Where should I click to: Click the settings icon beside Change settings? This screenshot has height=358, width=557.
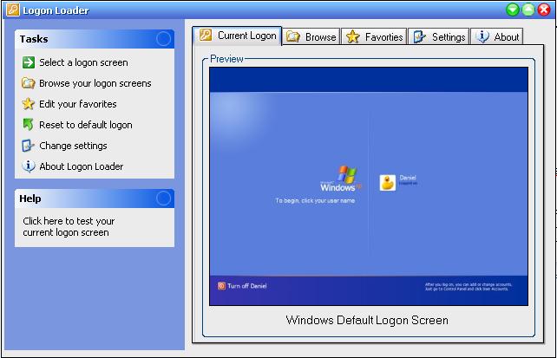coord(28,146)
